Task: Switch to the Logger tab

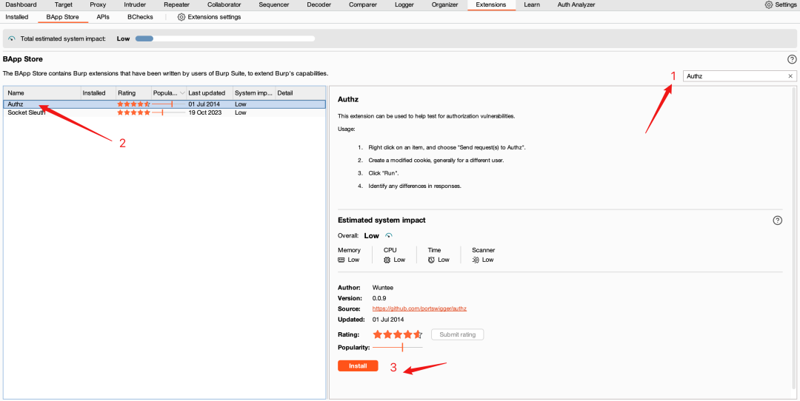Action: [404, 4]
